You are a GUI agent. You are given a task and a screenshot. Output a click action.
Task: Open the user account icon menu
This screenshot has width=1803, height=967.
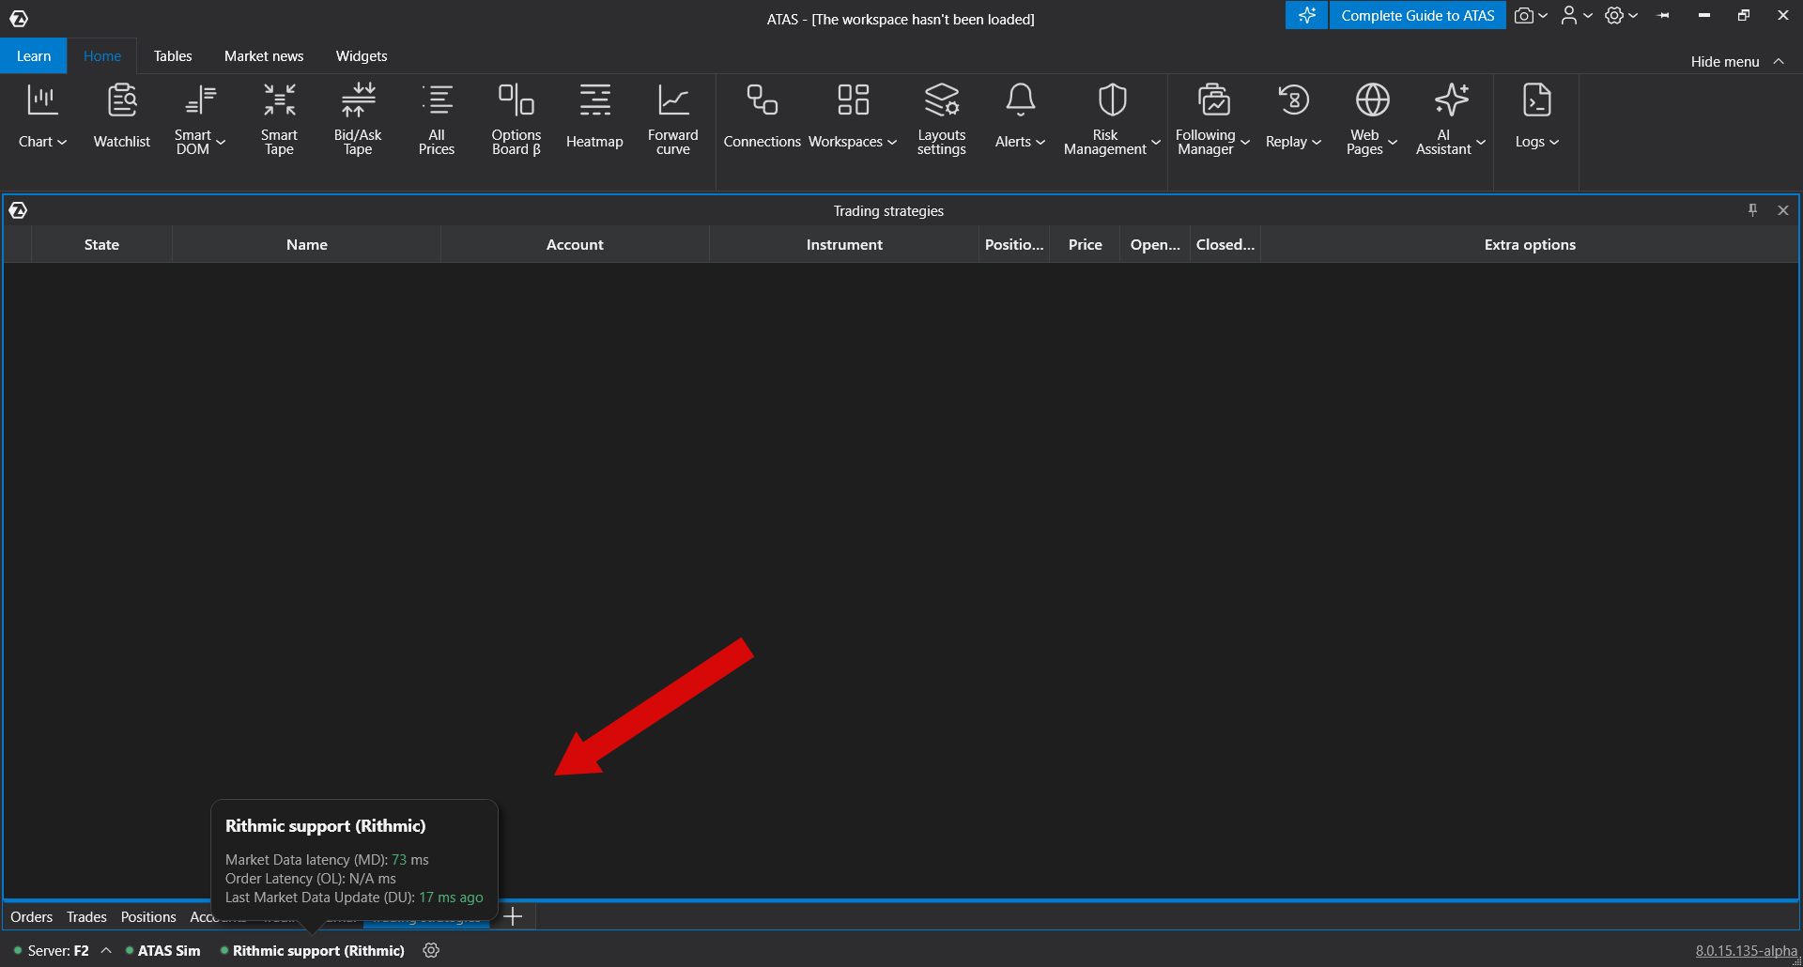coord(1569,15)
